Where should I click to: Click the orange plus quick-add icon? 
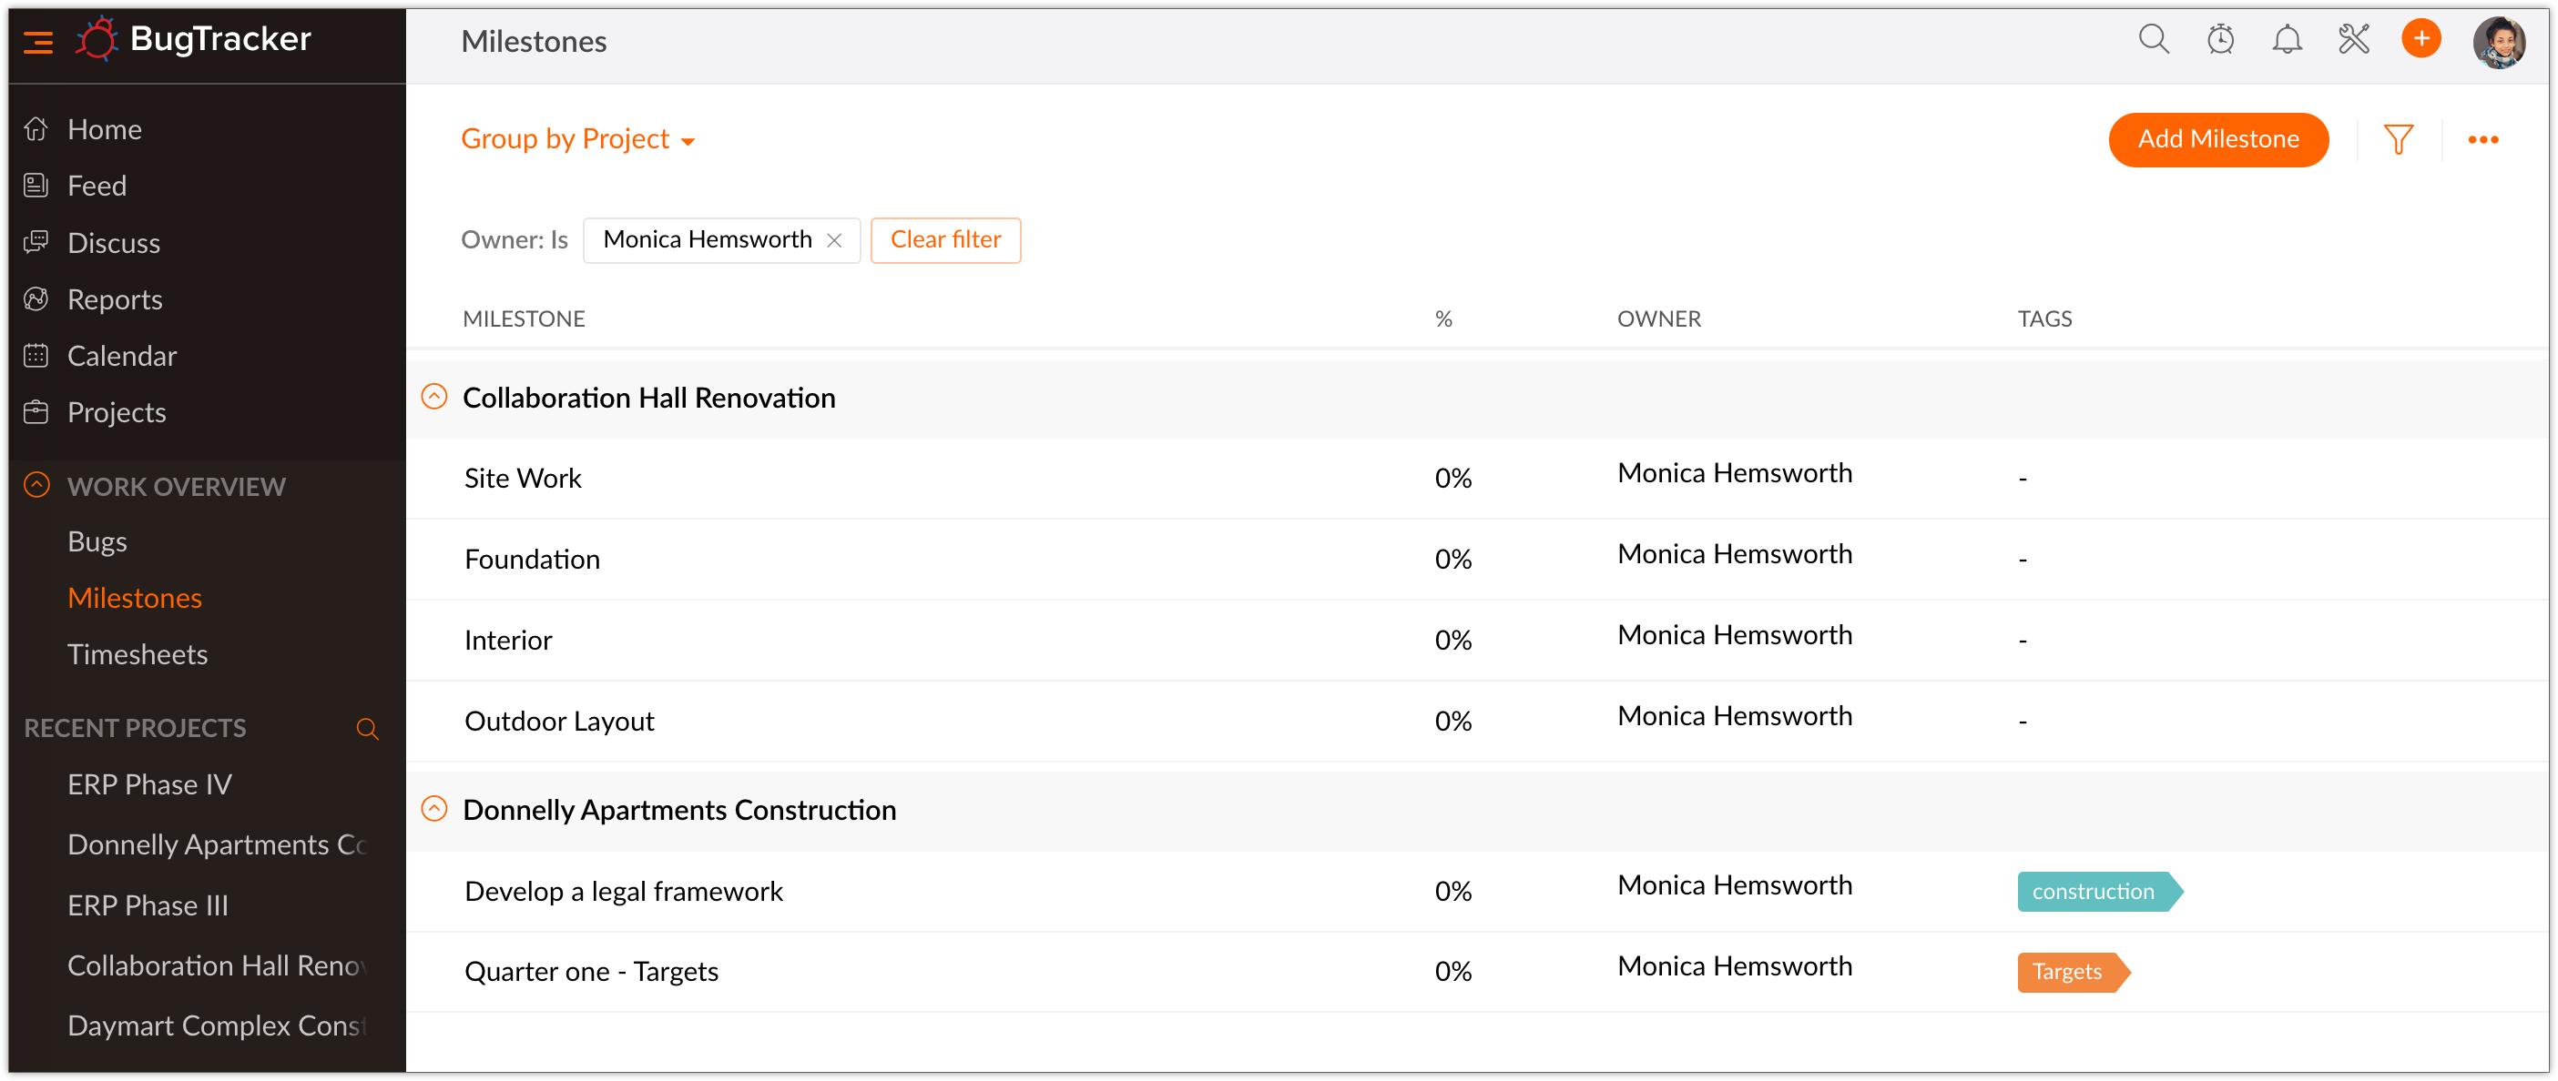click(2421, 40)
